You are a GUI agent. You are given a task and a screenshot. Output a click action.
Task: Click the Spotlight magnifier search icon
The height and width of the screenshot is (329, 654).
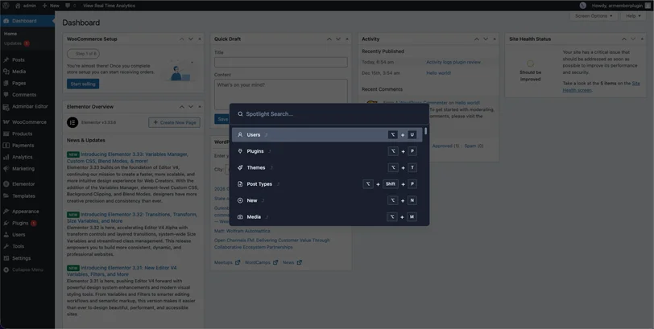click(240, 114)
